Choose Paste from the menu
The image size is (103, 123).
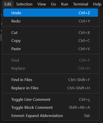[x=51, y=49]
